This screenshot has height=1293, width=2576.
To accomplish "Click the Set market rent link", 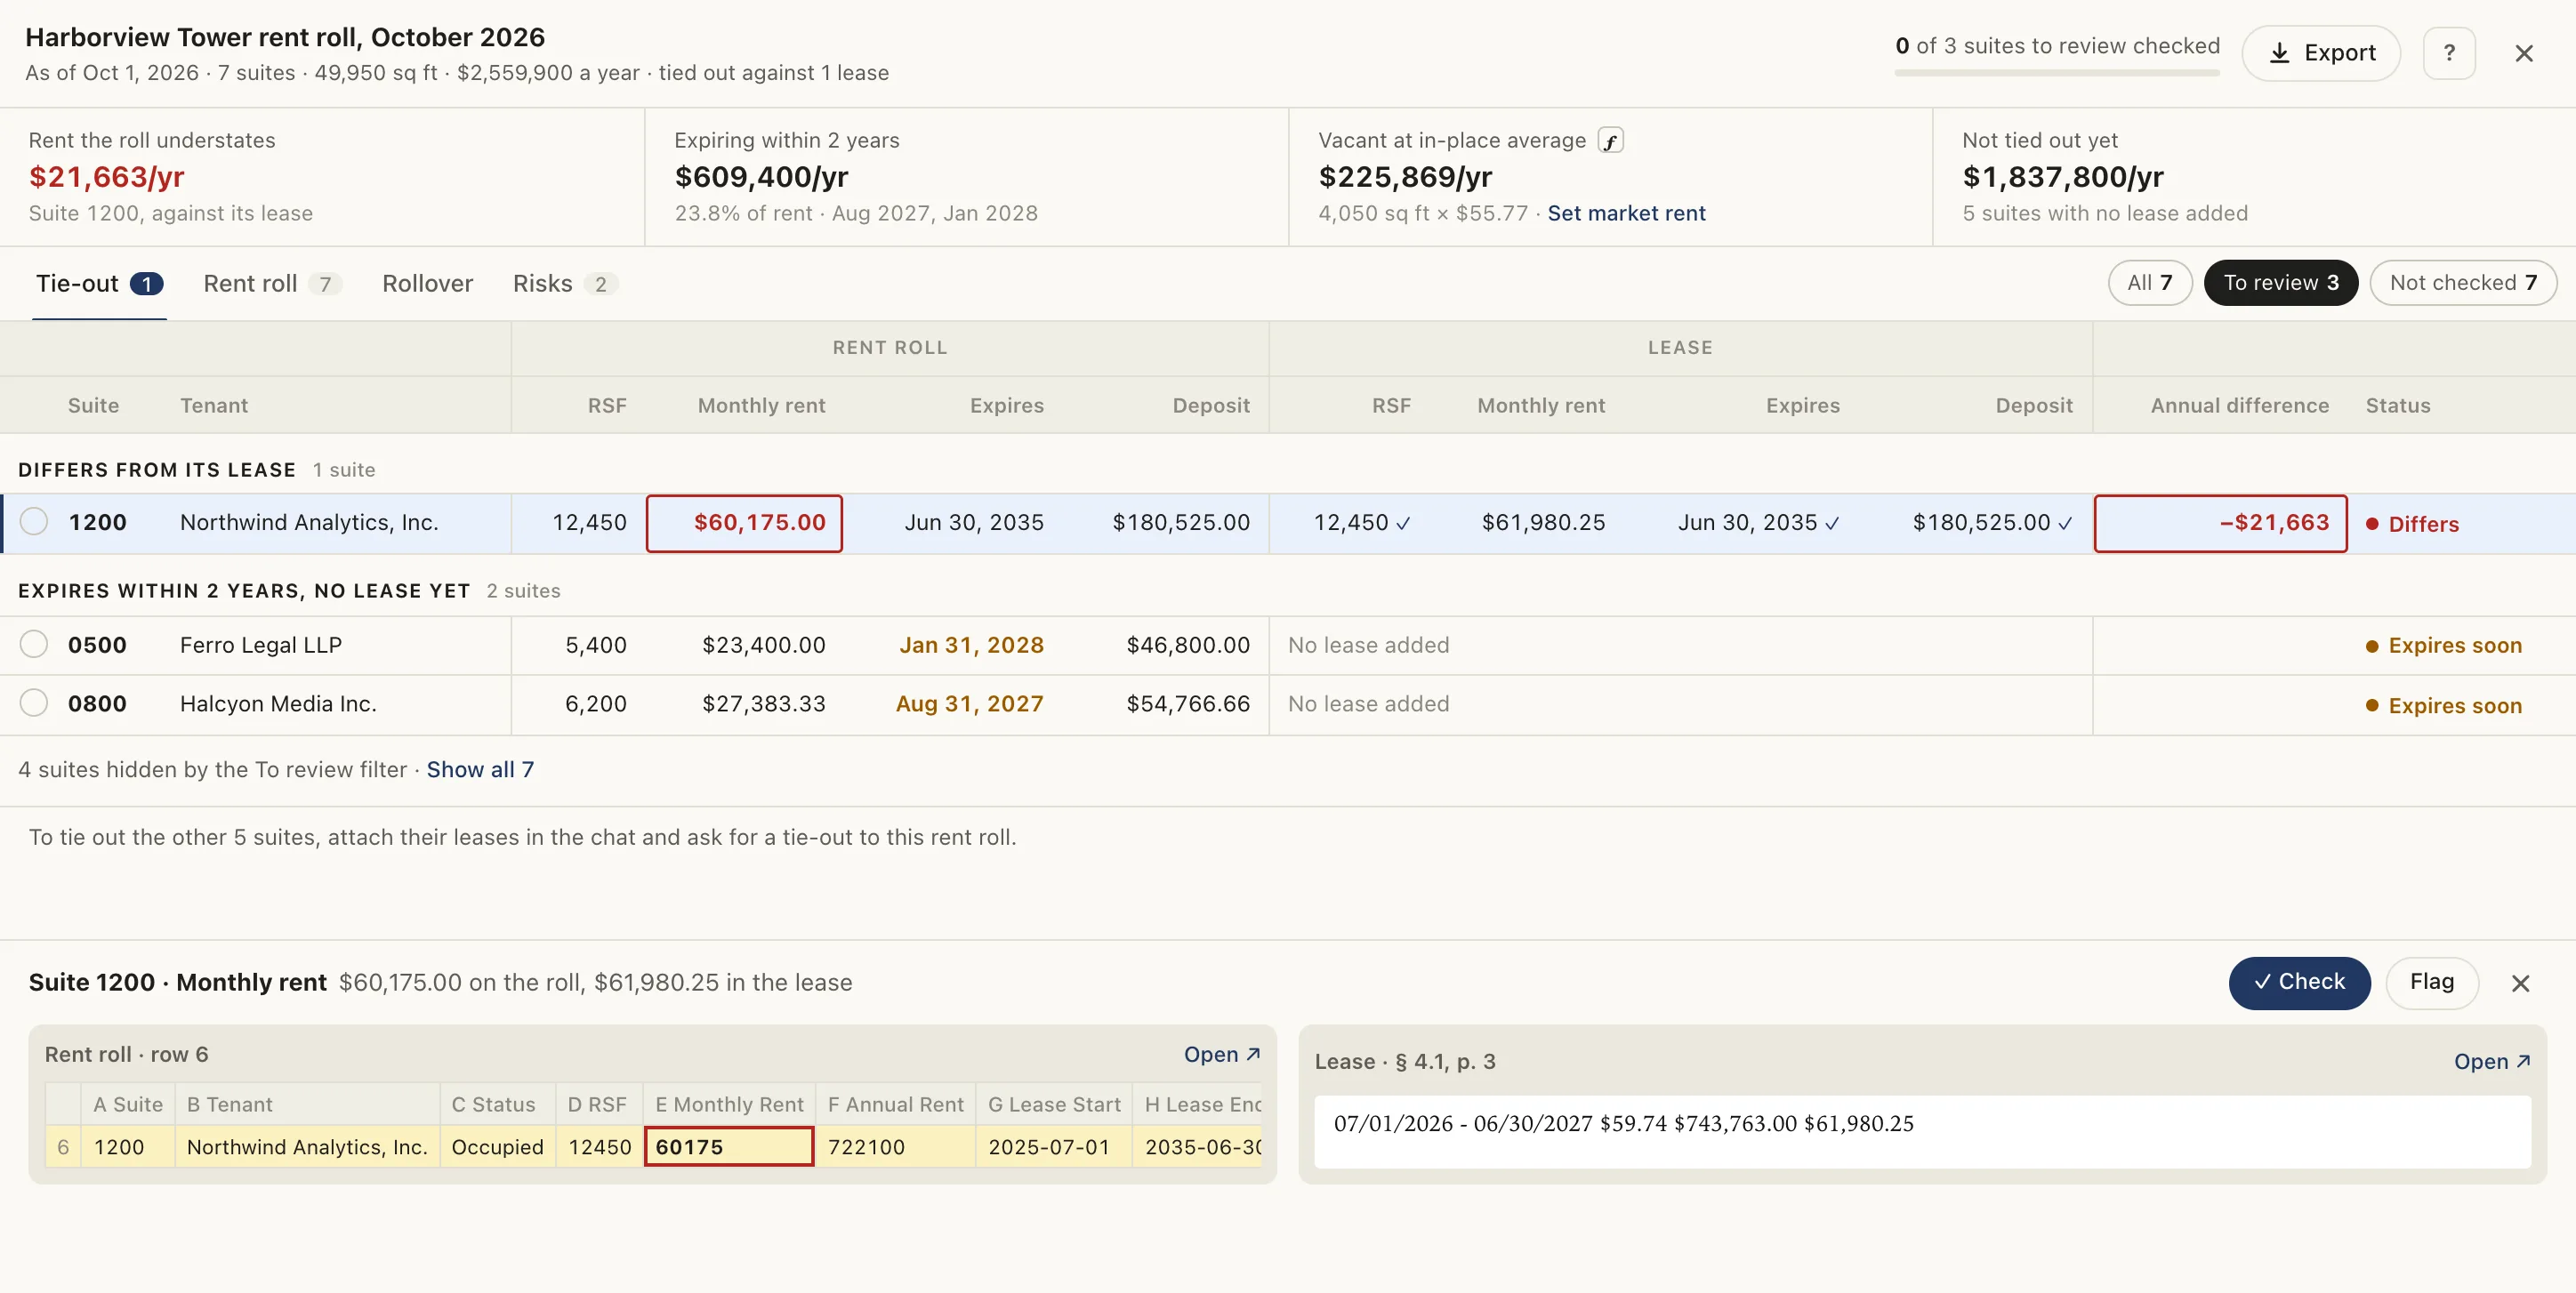I will (x=1626, y=213).
